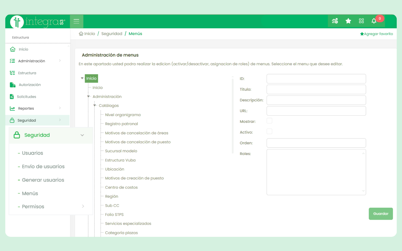Viewport: 402px width, 251px height.
Task: Click the Solicitudes document icon in sidebar
Action: [x=12, y=97]
